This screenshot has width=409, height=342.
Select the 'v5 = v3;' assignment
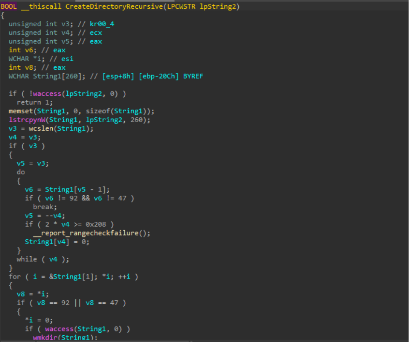[32, 164]
